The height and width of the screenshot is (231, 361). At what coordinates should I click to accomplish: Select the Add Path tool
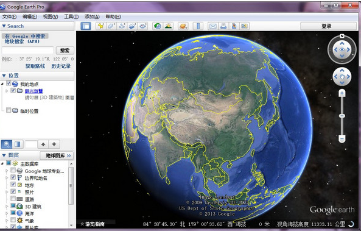pos(122,26)
